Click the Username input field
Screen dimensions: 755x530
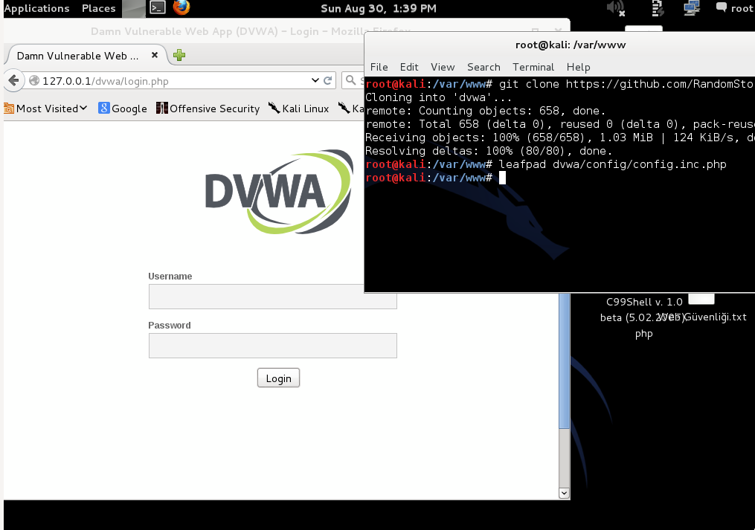[272, 297]
